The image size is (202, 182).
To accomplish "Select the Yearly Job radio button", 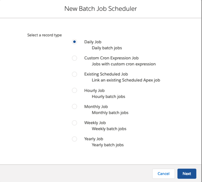I will click(74, 139).
